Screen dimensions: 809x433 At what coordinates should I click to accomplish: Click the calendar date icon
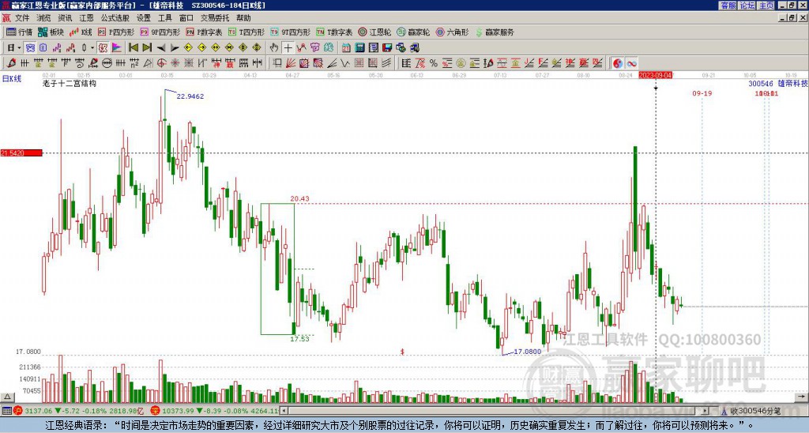click(x=346, y=48)
